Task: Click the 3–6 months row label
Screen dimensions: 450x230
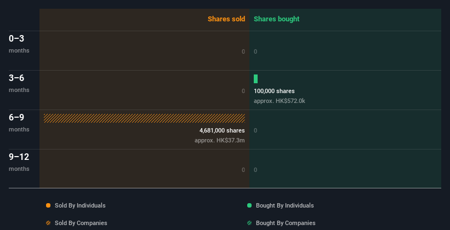Action: [x=19, y=83]
